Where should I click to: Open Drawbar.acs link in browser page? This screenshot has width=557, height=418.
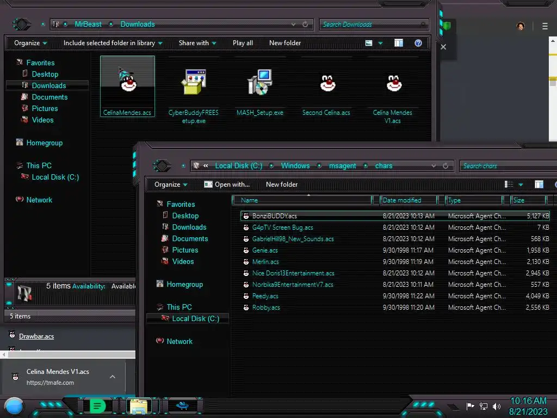pos(36,336)
